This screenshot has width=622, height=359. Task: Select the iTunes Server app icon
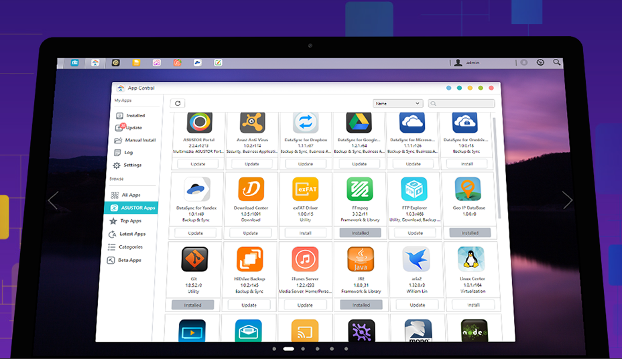[305, 259]
